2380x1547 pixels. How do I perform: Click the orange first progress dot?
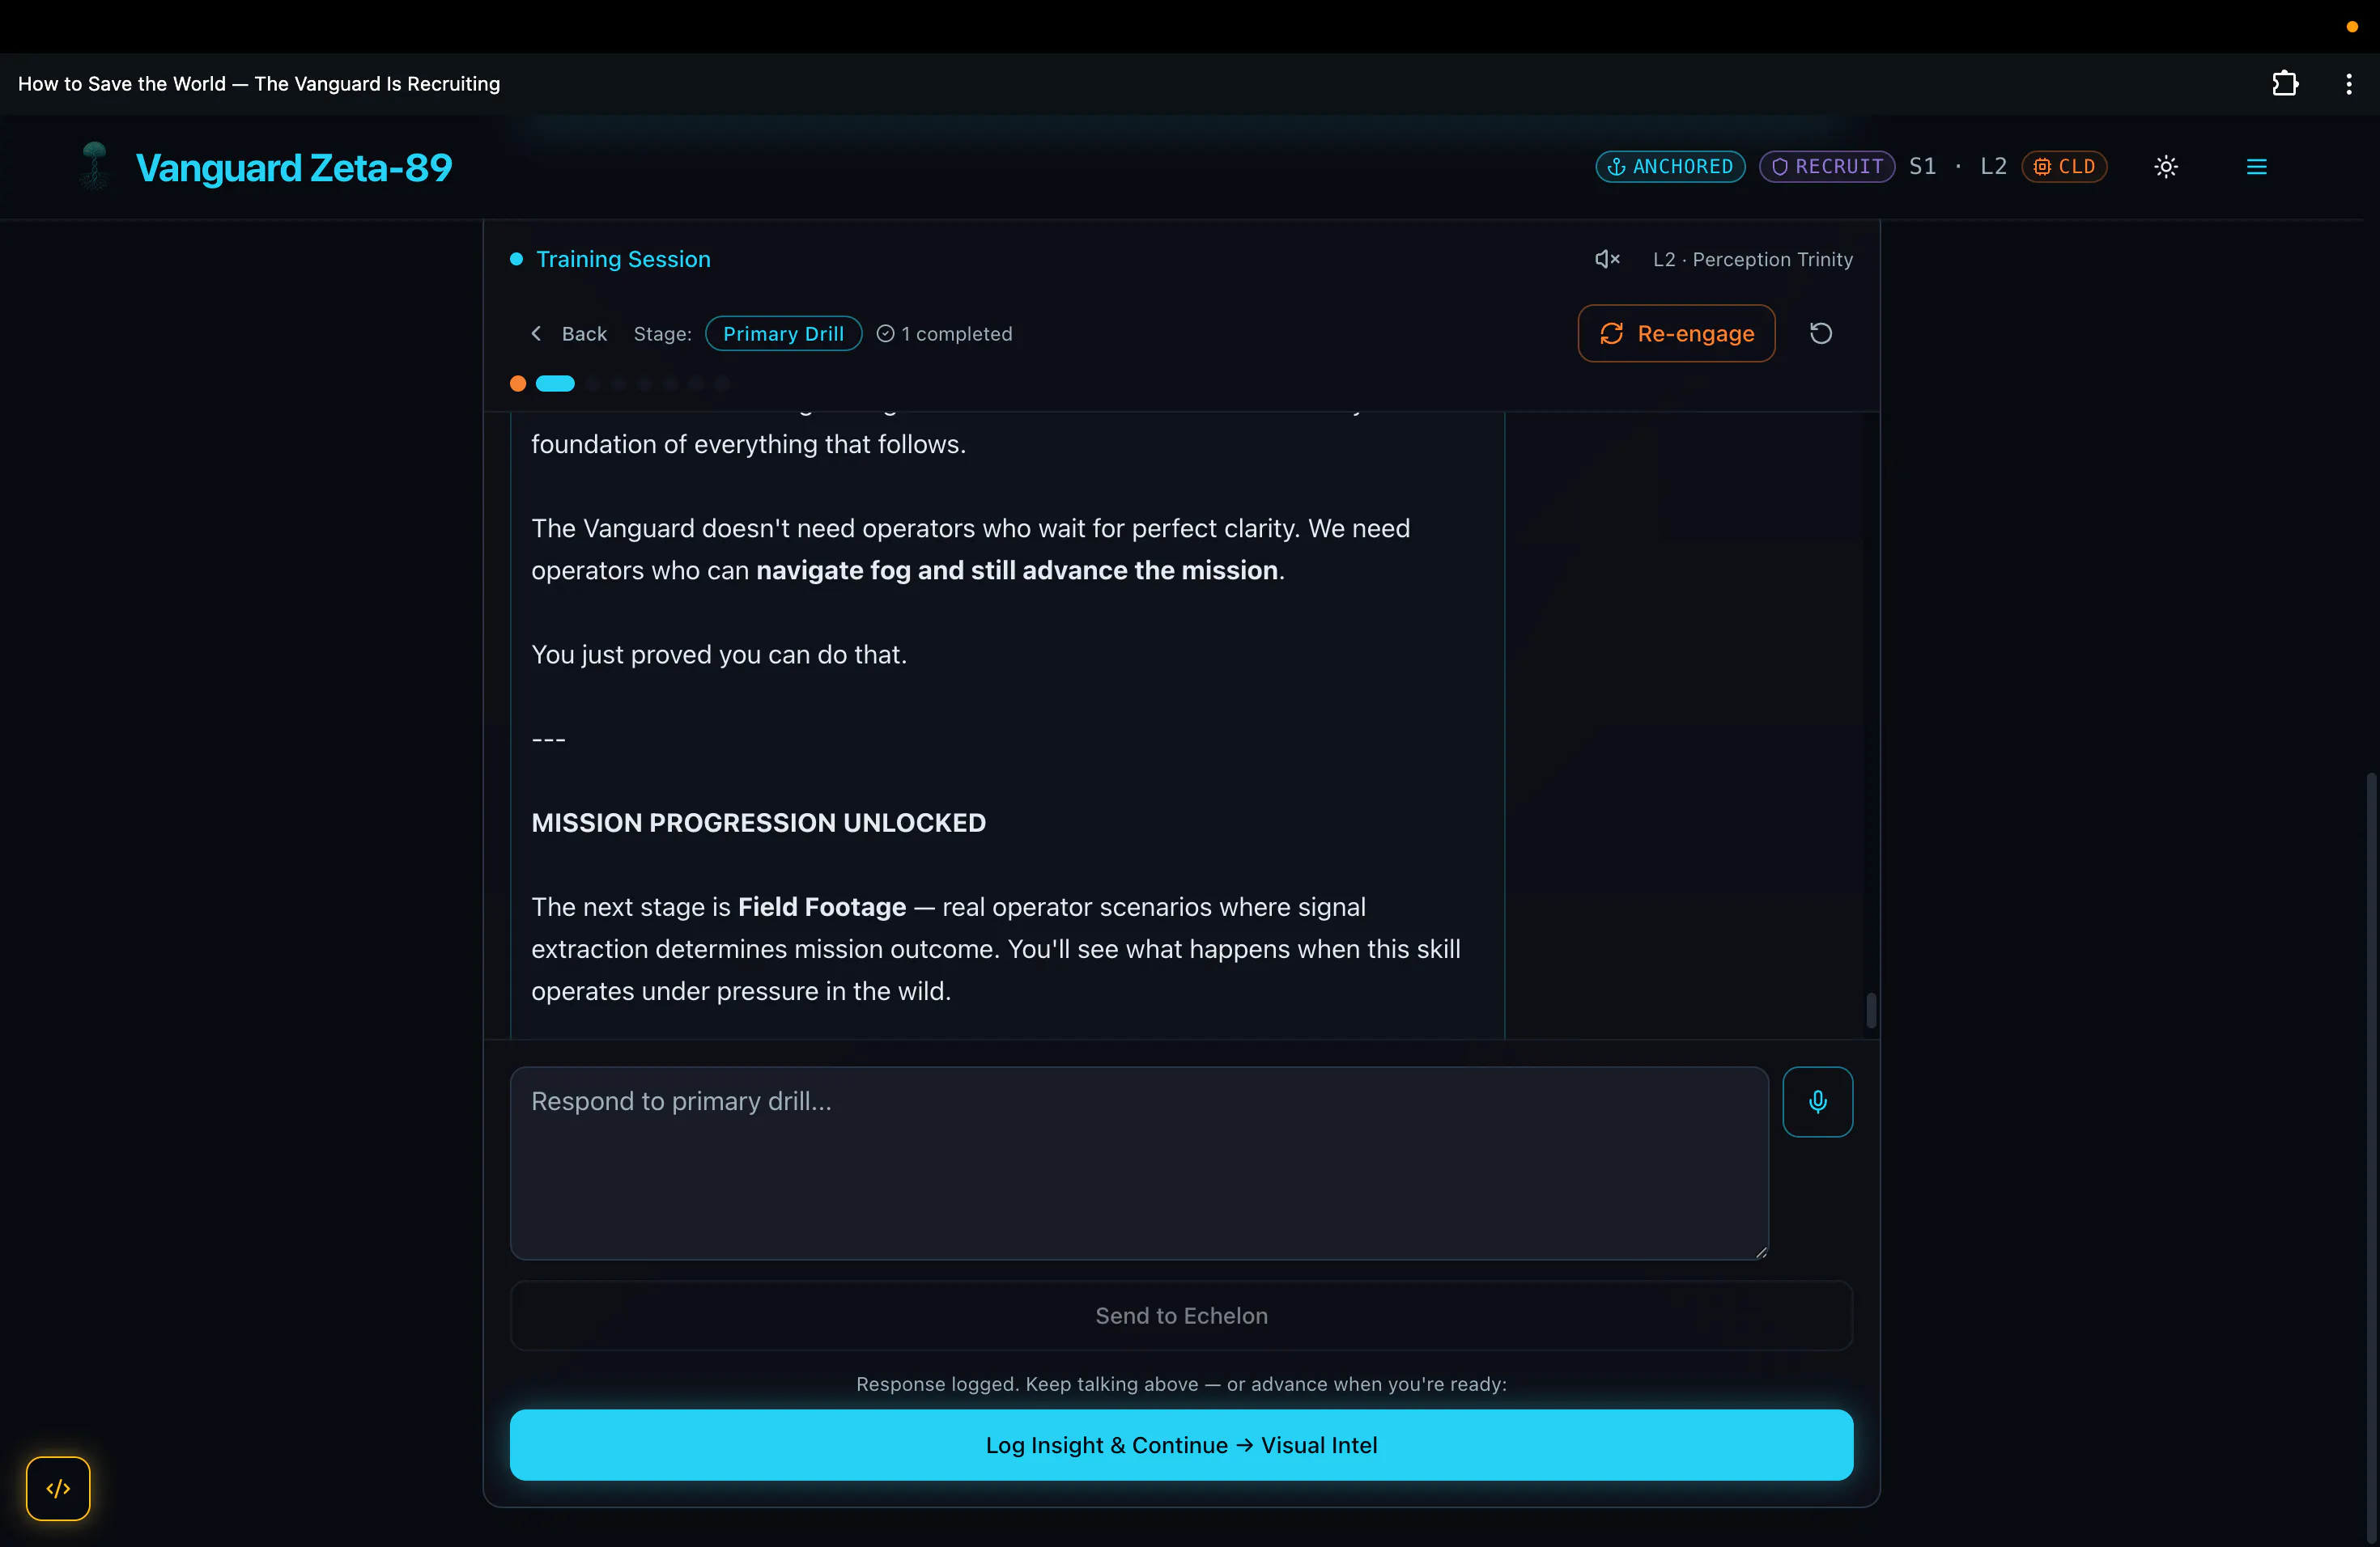click(518, 384)
